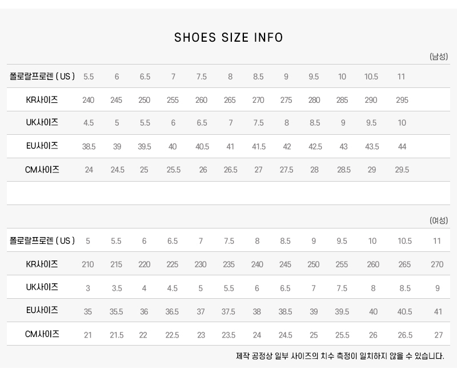
Task: Click US size 11 in men's table
Action: point(402,77)
